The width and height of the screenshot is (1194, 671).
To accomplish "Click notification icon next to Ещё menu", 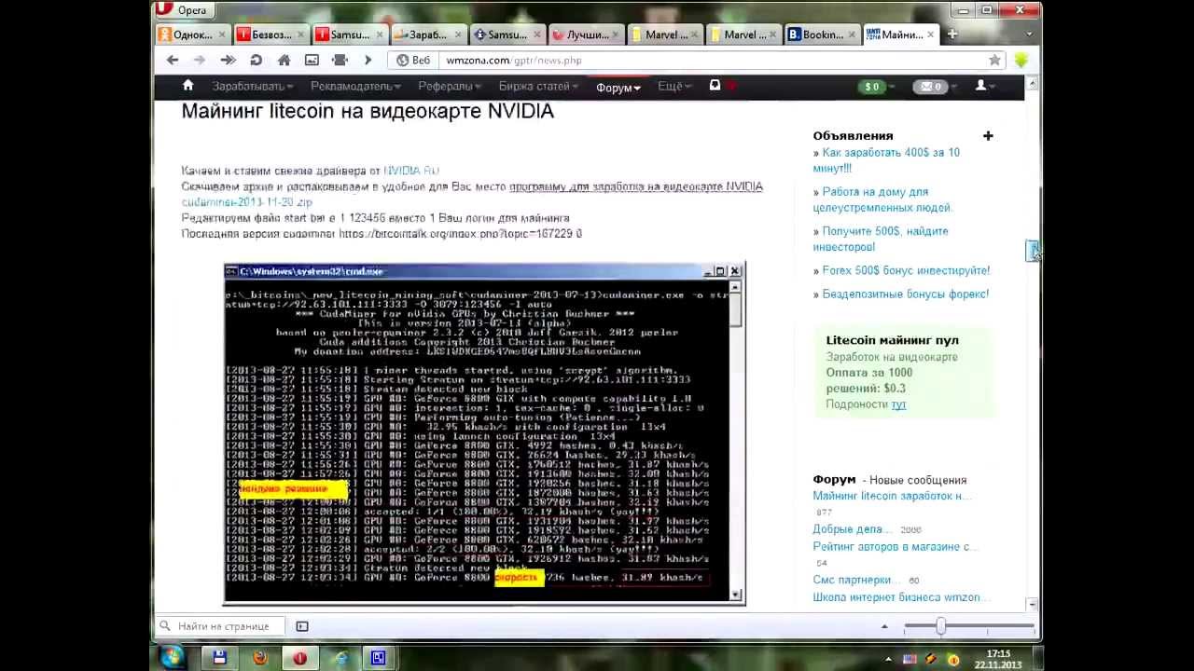I will click(x=715, y=85).
